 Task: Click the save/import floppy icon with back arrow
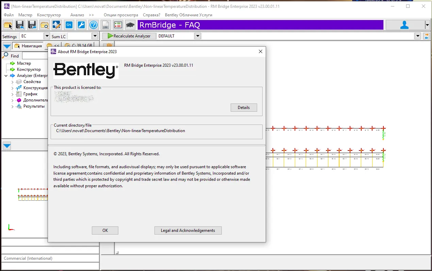tap(20, 25)
